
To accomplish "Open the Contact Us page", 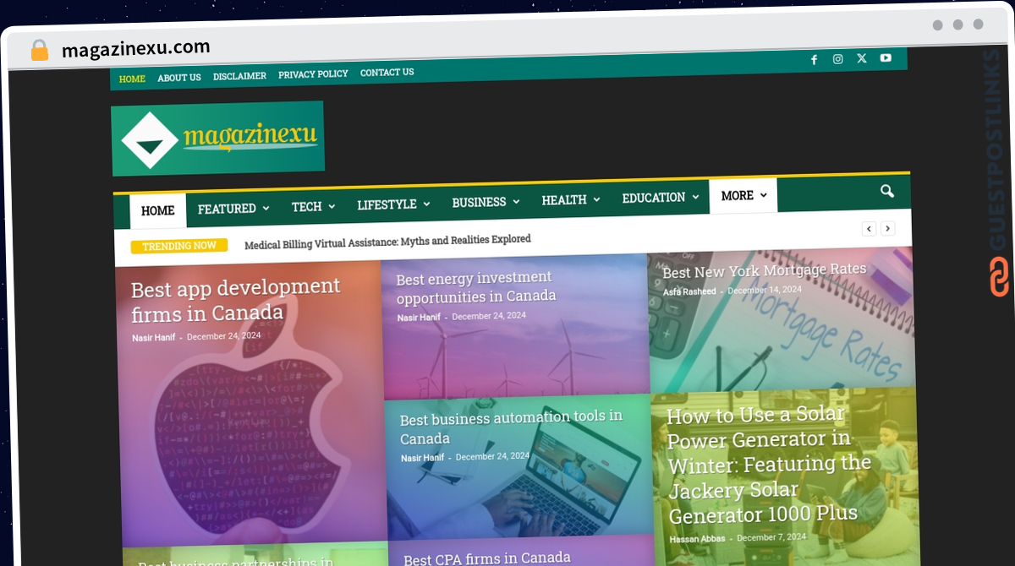I will point(387,73).
